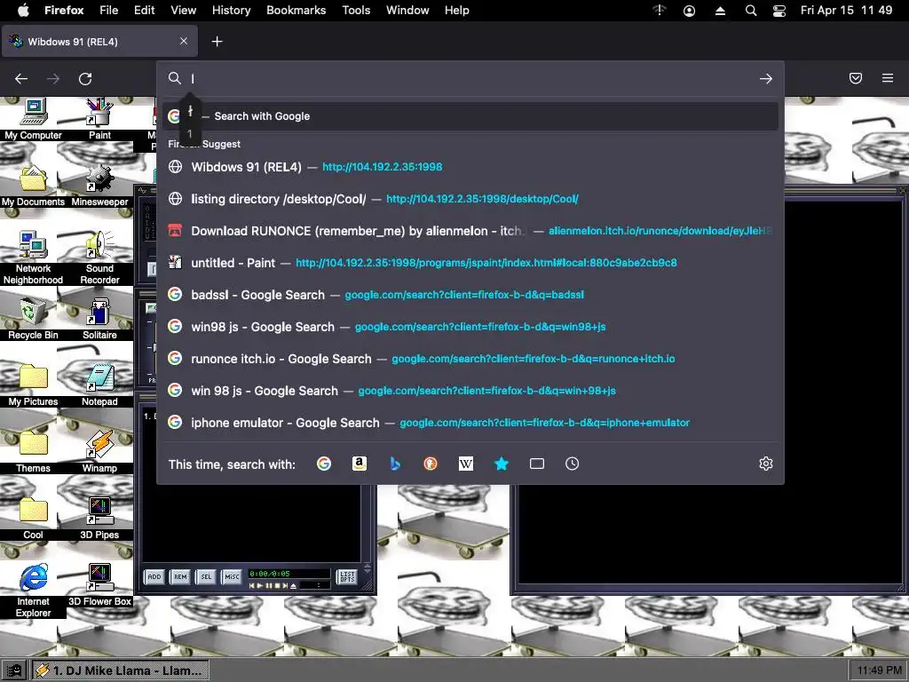Select the Wibdows 91 (REL4) tab
This screenshot has height=682, width=909.
tap(99, 41)
